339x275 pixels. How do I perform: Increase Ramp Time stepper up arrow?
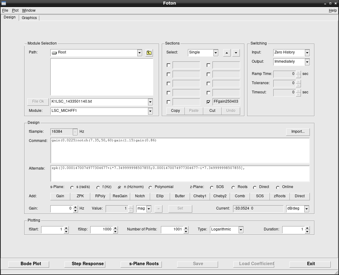coord(298,73)
